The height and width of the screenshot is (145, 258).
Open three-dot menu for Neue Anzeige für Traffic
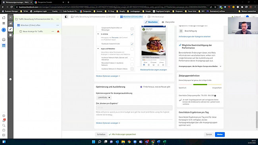[53, 31]
